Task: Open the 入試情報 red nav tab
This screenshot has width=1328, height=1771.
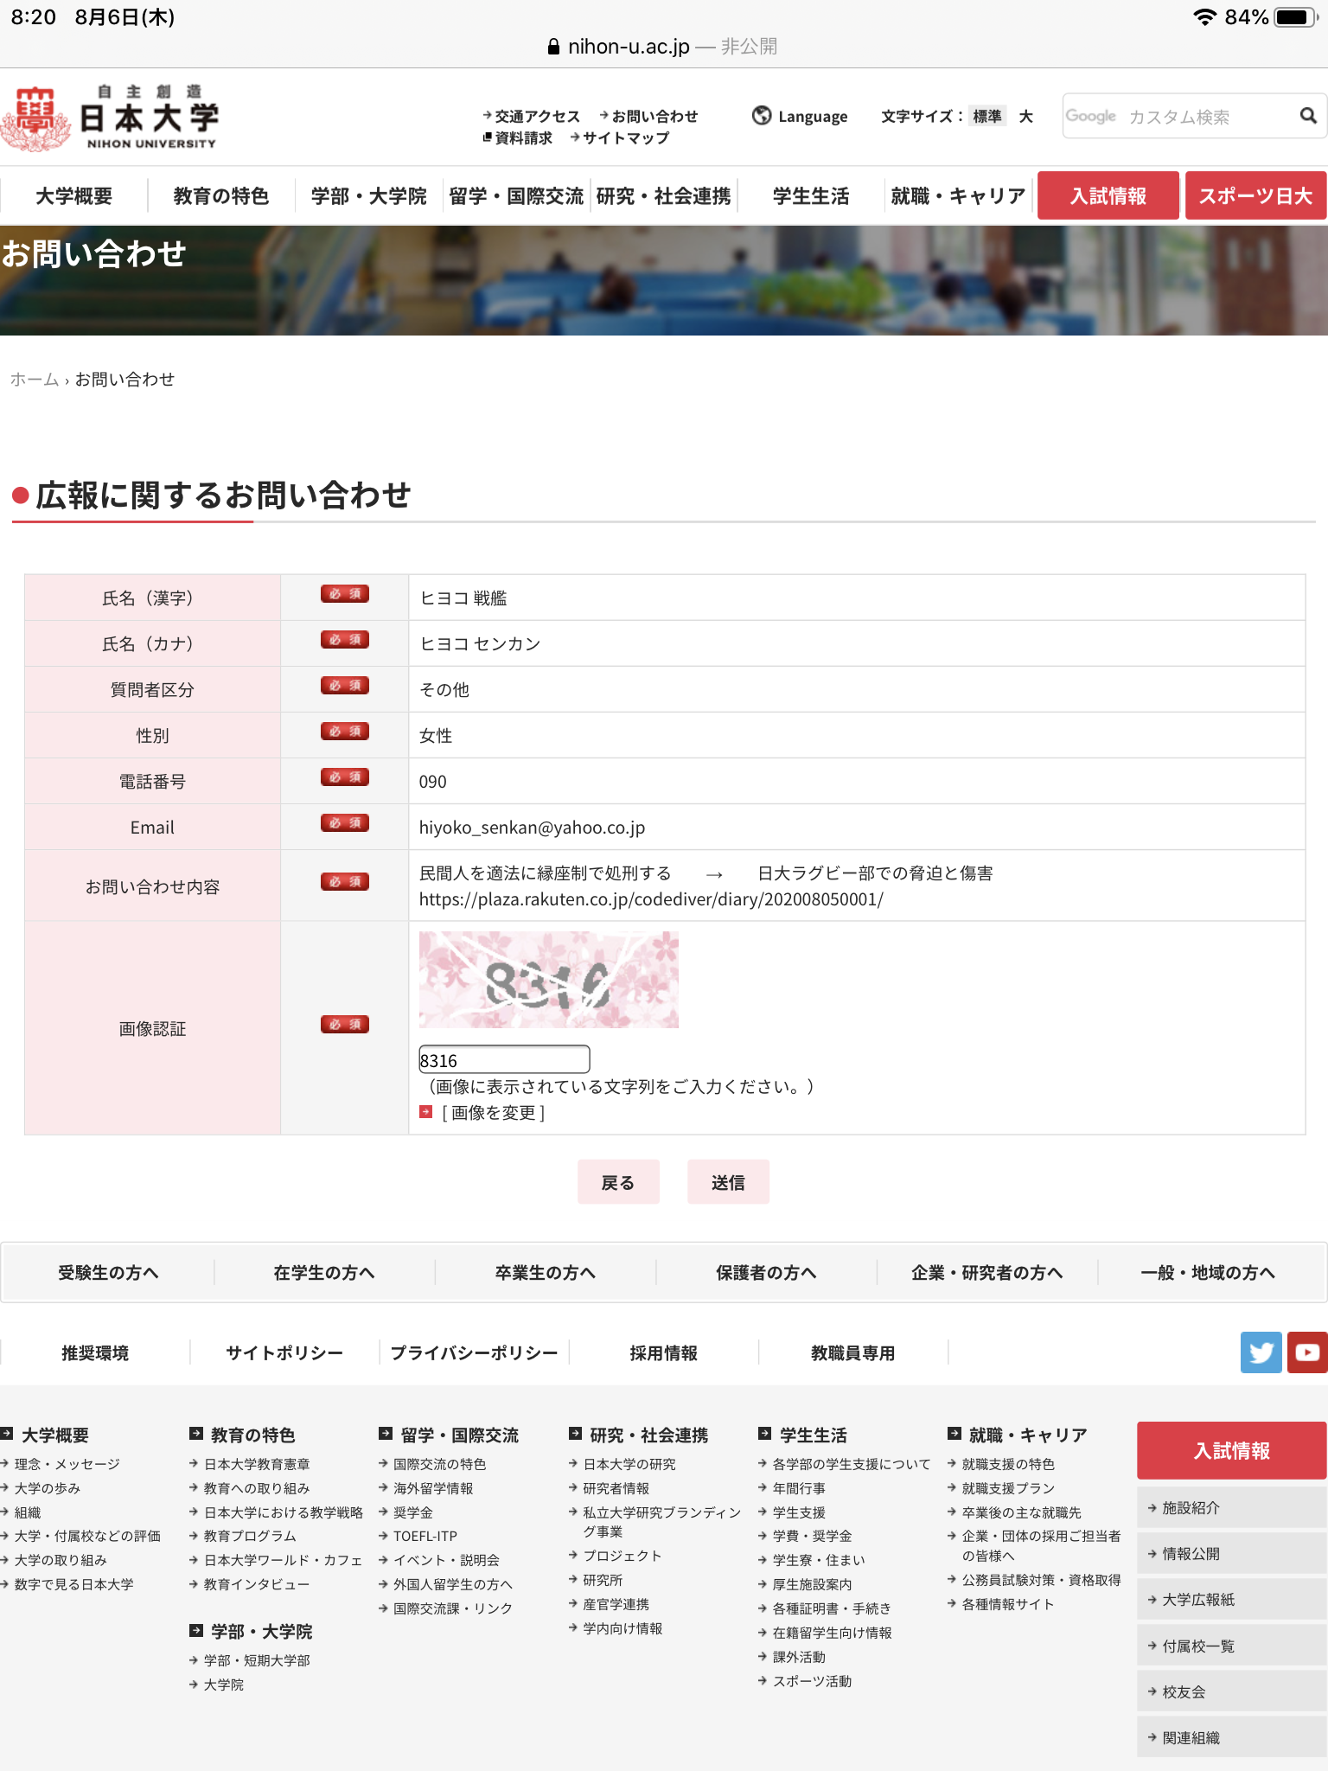Action: (1108, 196)
